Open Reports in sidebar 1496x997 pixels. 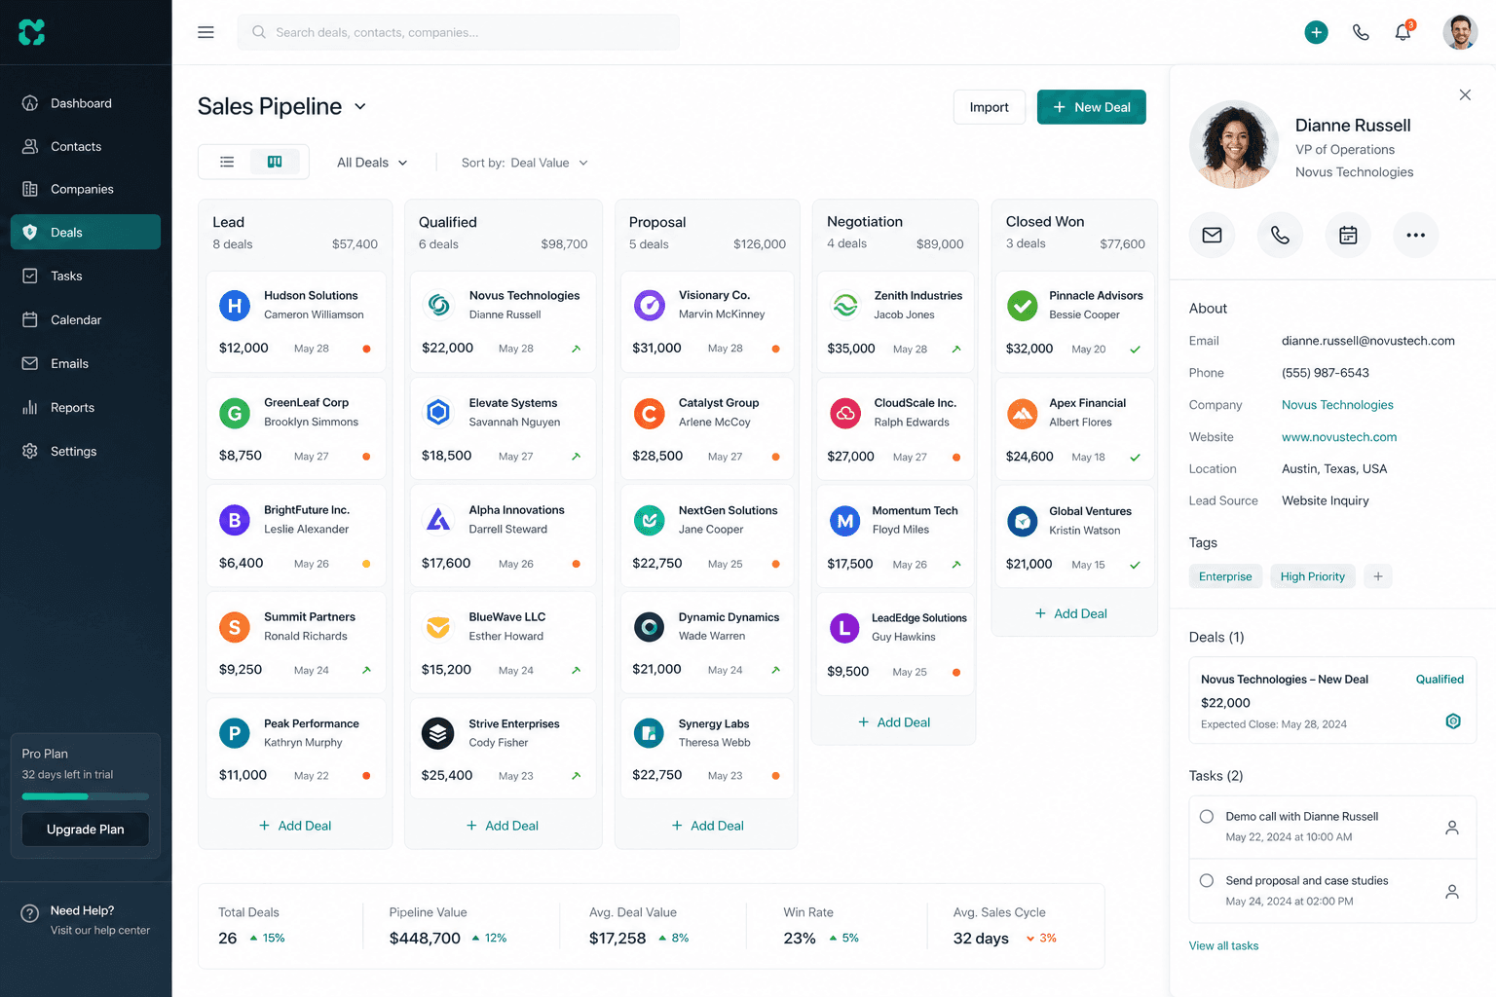[x=86, y=407]
